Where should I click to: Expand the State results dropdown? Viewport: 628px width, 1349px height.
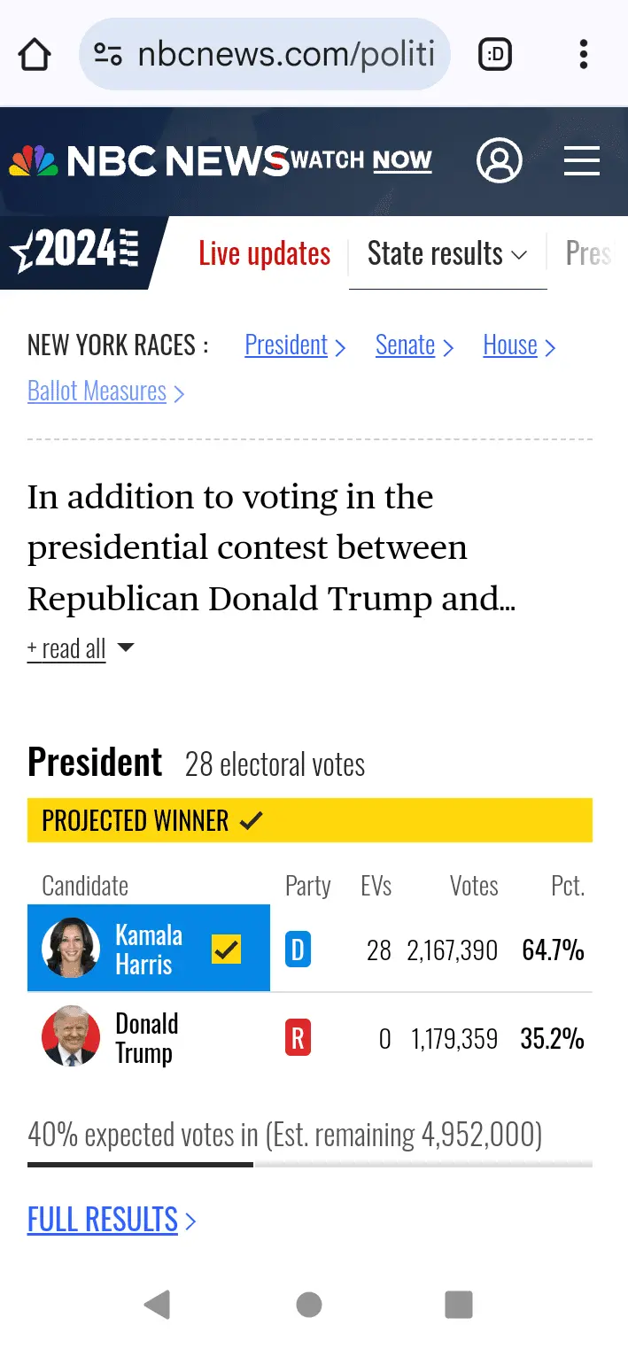tap(447, 254)
